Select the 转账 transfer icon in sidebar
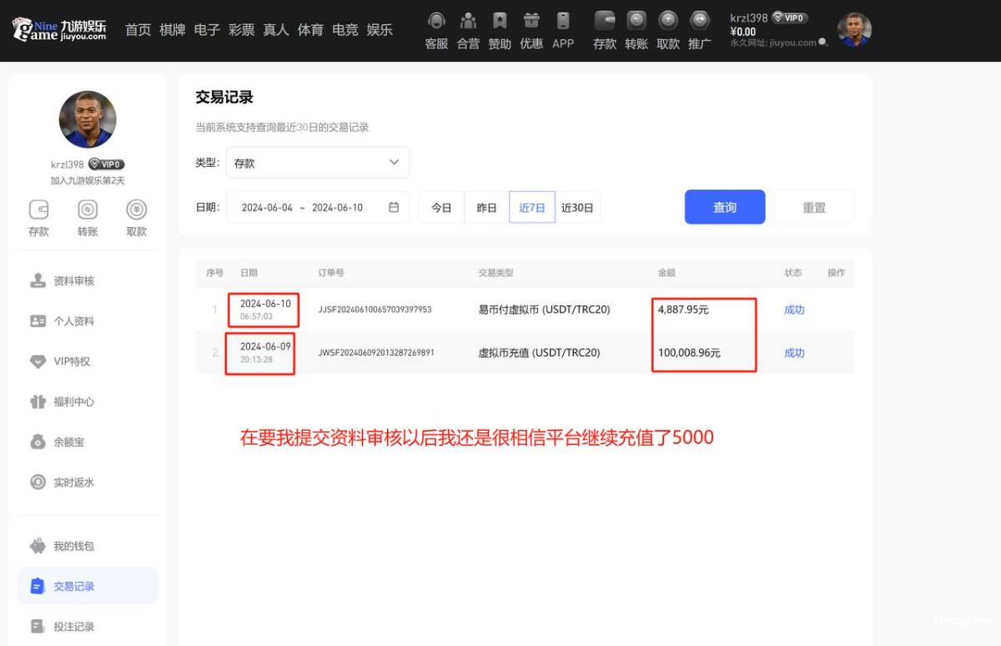This screenshot has width=1001, height=646. pos(88,210)
